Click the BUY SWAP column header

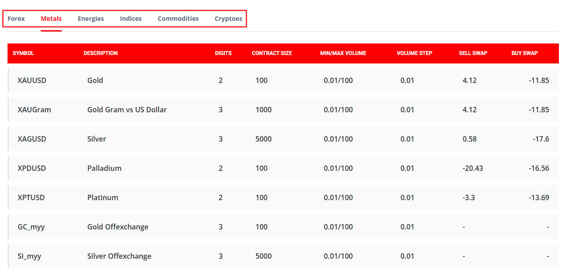[x=525, y=53]
